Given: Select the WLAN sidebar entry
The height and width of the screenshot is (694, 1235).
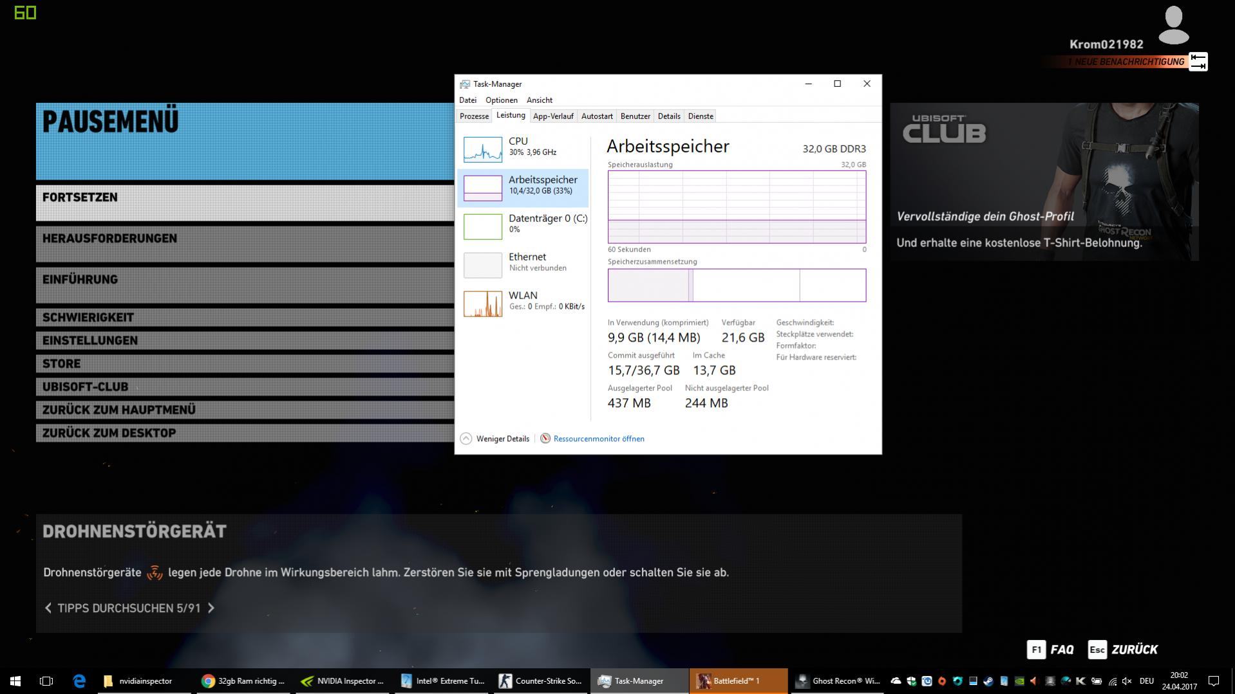Looking at the screenshot, I should pos(523,303).
